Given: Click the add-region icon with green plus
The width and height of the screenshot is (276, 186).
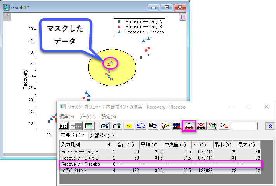Looking at the screenshot, I should click(x=117, y=126).
